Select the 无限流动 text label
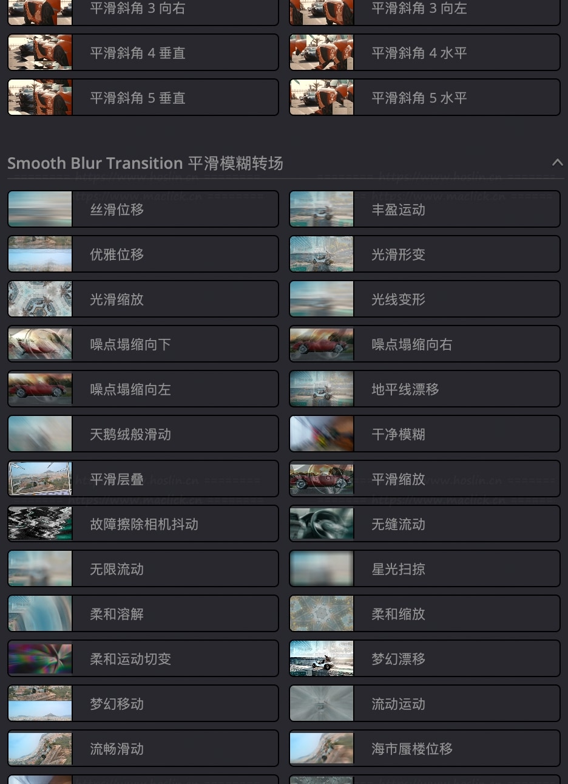568x784 pixels. [117, 569]
